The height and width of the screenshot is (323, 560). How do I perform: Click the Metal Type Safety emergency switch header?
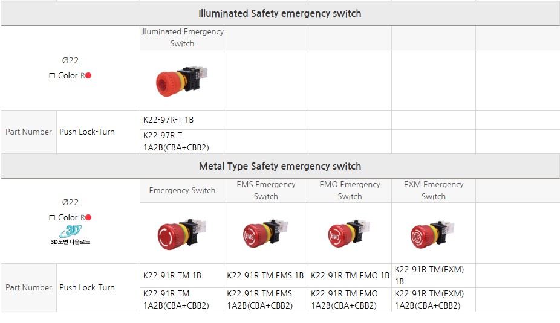(280, 166)
